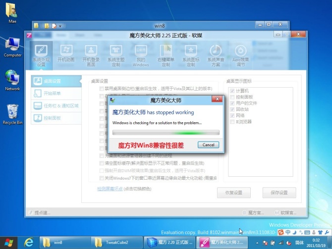This screenshot has width=332, height=249.
Task: Click the new folder icon in win8 quick access toolbar
Action: pos(47,26)
